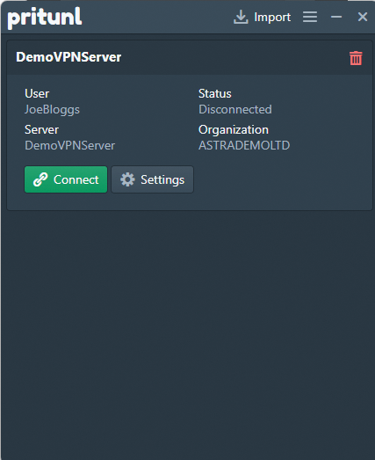Delete DemoVPNServer profile with trash icon
375x460 pixels.
[356, 58]
